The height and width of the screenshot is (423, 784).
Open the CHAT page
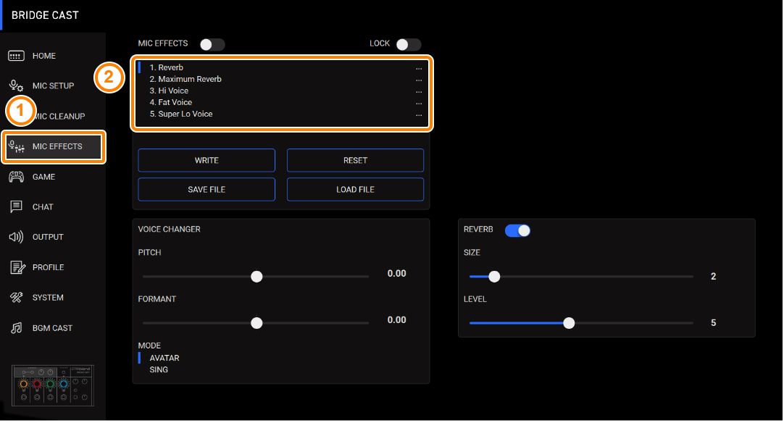(43, 207)
